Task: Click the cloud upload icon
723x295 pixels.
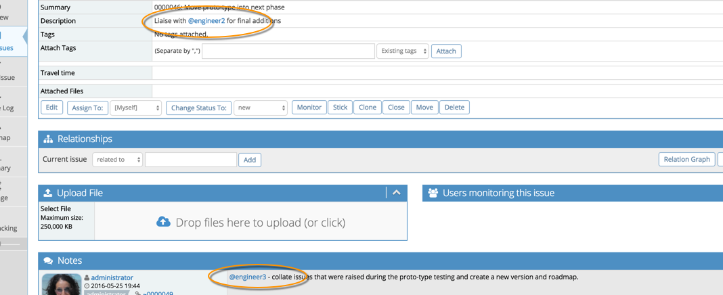Action: point(163,222)
